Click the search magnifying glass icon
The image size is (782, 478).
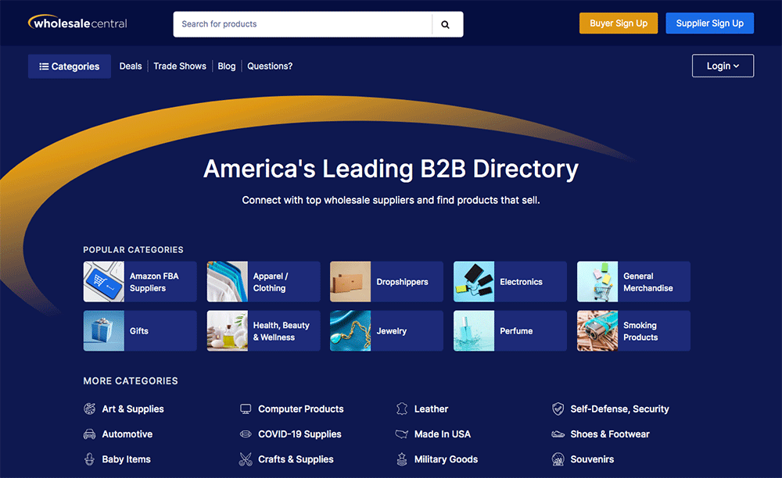445,24
